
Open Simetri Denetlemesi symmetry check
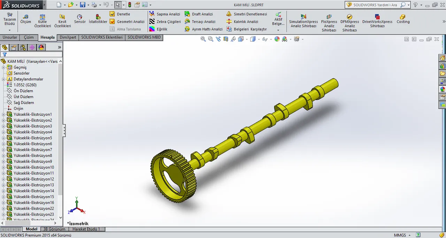pos(246,14)
